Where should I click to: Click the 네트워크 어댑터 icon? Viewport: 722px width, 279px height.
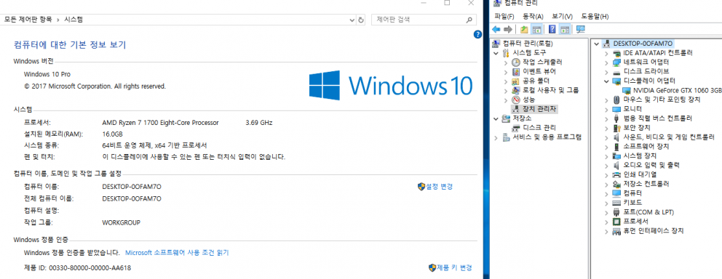point(616,62)
